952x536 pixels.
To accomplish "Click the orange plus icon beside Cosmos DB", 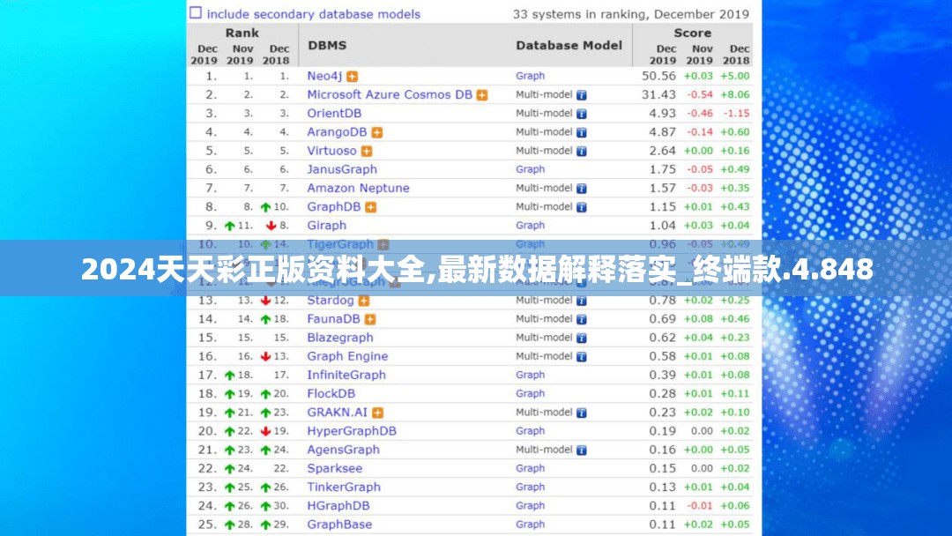I will click(482, 95).
